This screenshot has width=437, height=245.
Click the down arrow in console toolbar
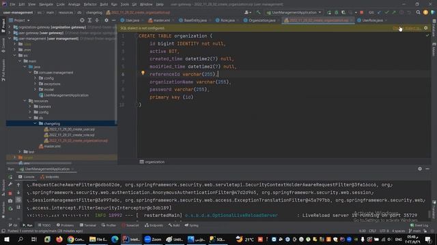(18, 192)
